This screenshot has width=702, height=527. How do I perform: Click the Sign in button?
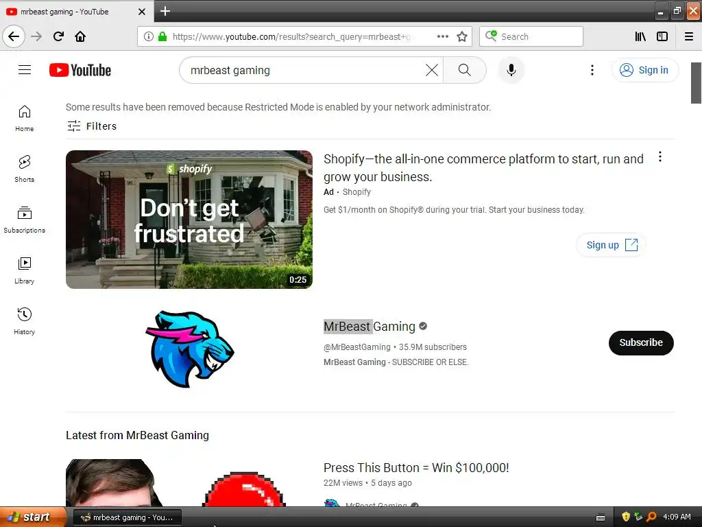click(645, 70)
